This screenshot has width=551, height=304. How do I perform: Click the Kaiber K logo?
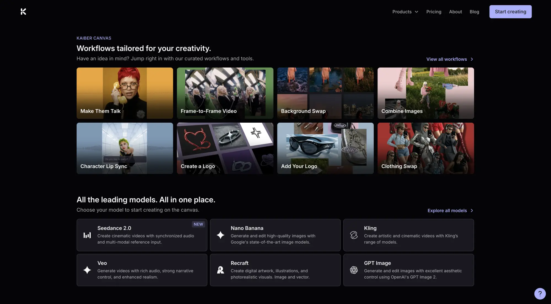point(23,12)
